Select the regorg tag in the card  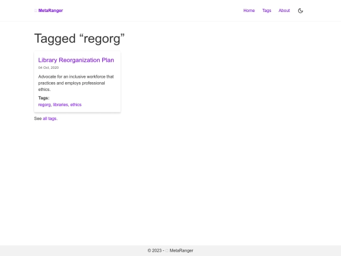click(x=44, y=105)
